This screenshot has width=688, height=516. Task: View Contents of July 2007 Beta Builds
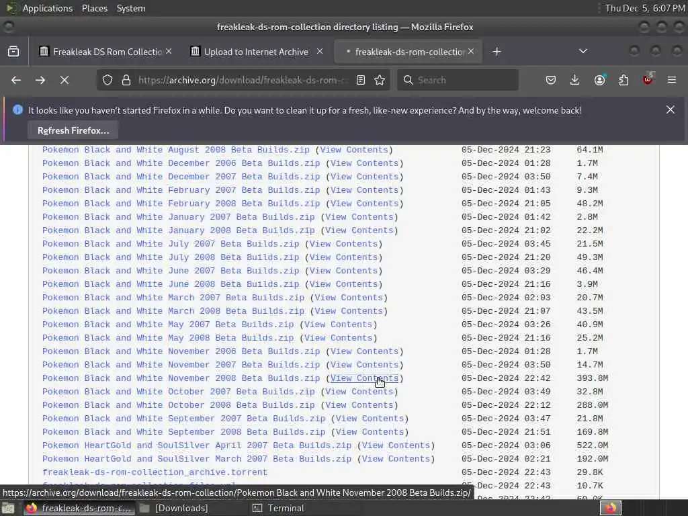(x=343, y=243)
